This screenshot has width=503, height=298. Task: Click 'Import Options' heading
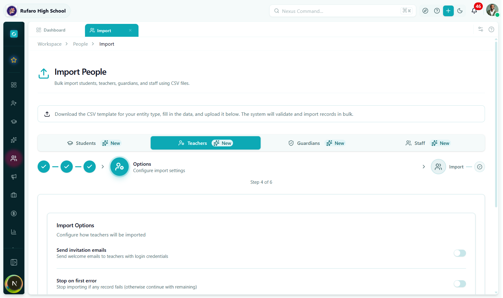pyautogui.click(x=75, y=225)
